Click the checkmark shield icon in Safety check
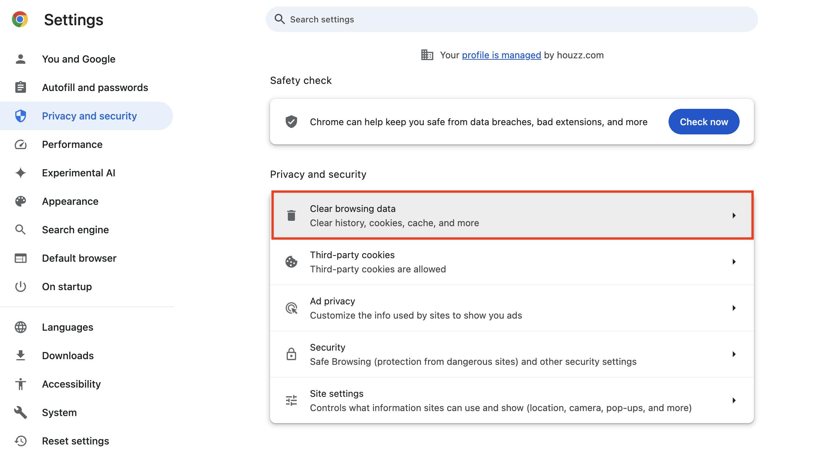819x458 pixels. [x=291, y=122]
